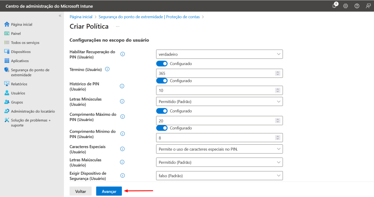Image resolution: width=374 pixels, height=197 pixels.
Task: Open Letras Maiúsculas dropdown
Action: click(x=220, y=162)
